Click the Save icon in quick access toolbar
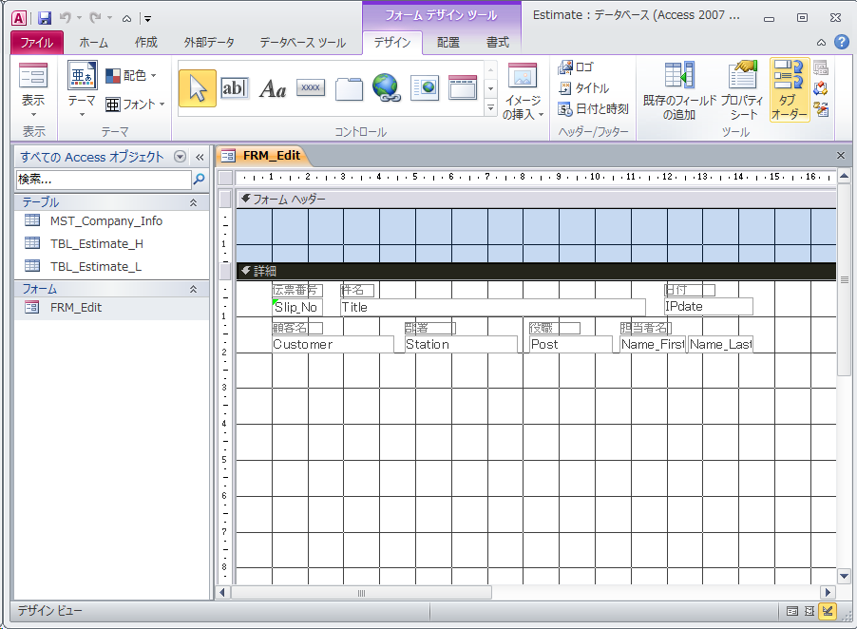857x629 pixels. pos(45,18)
